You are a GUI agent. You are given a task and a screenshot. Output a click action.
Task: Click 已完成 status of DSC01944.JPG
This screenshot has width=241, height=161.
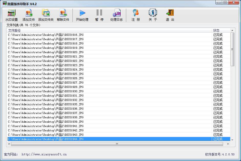(x=218, y=139)
